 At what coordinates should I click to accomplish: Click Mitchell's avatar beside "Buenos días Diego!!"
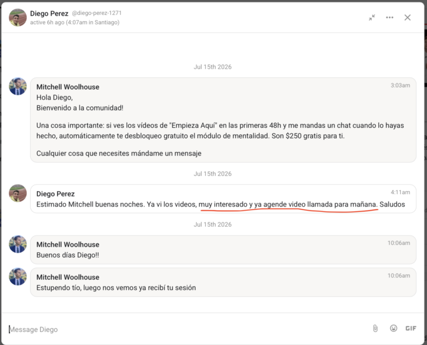tap(18, 244)
